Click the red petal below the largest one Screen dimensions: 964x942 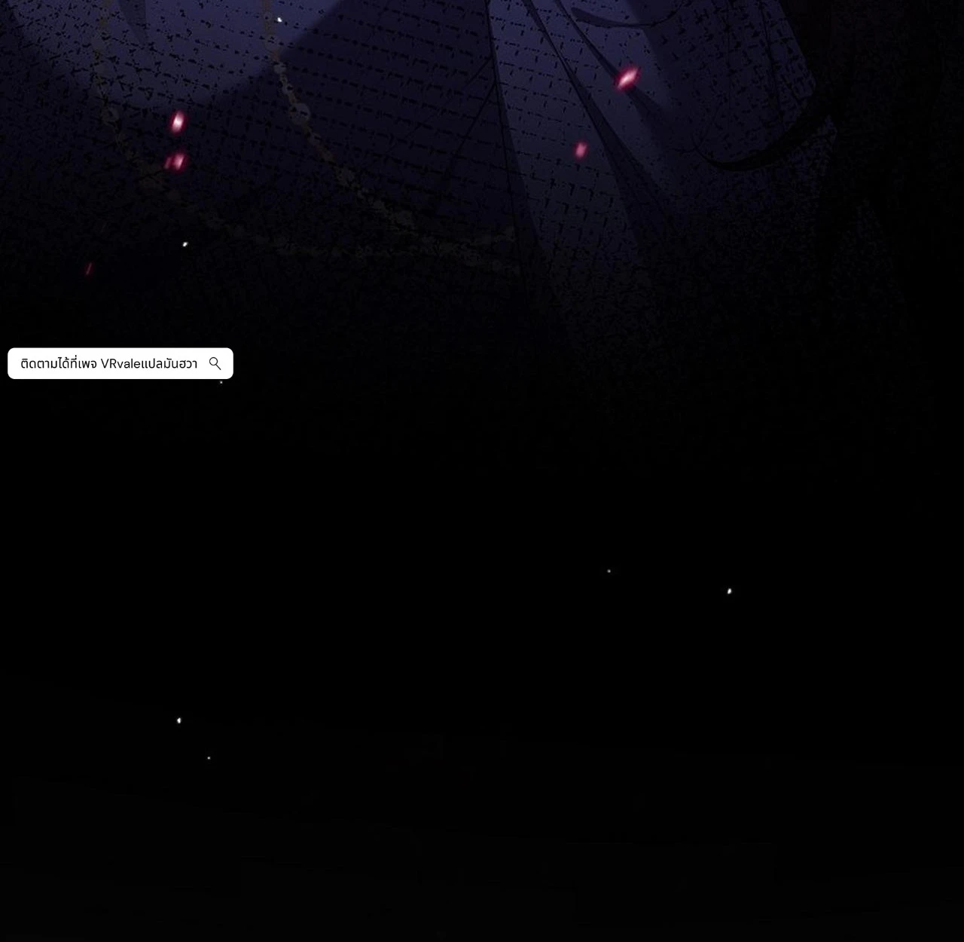[581, 150]
